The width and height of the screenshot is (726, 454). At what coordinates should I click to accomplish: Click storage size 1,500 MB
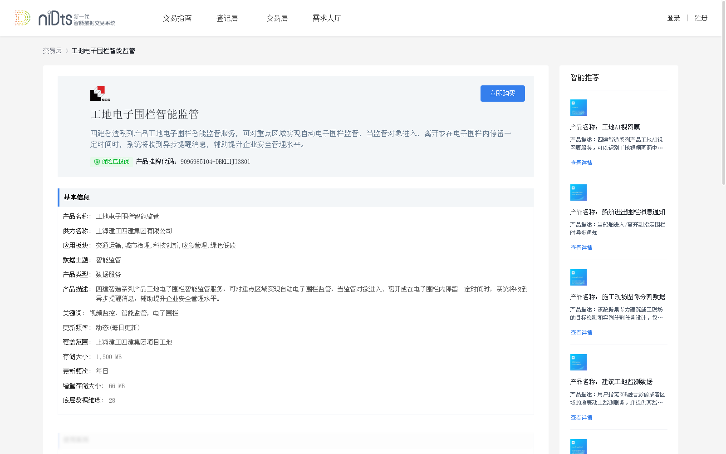coord(108,357)
